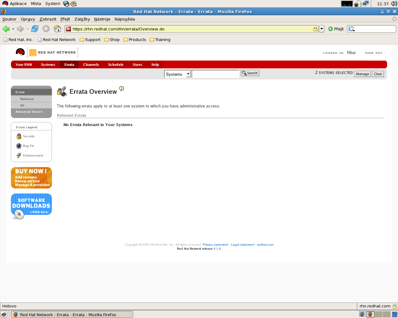Click the Manage selected systems button
The image size is (398, 318).
[x=363, y=74]
